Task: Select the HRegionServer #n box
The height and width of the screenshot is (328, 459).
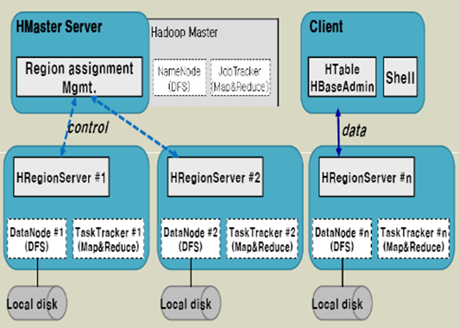Action: [367, 177]
